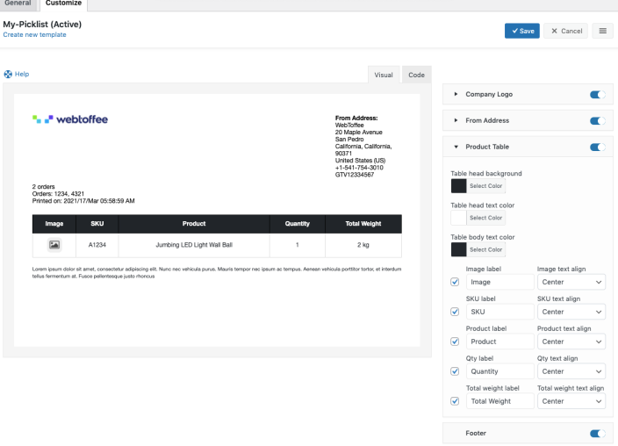Screen dimensions: 618x446
Task: Click the 20 Maple Avenue address line
Action: (x=359, y=132)
